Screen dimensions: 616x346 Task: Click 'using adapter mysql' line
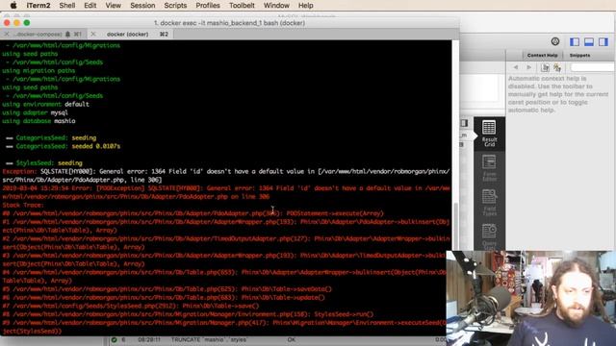35,112
